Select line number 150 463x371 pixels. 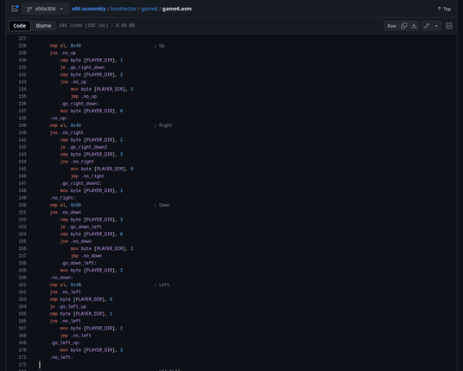pyautogui.click(x=22, y=205)
